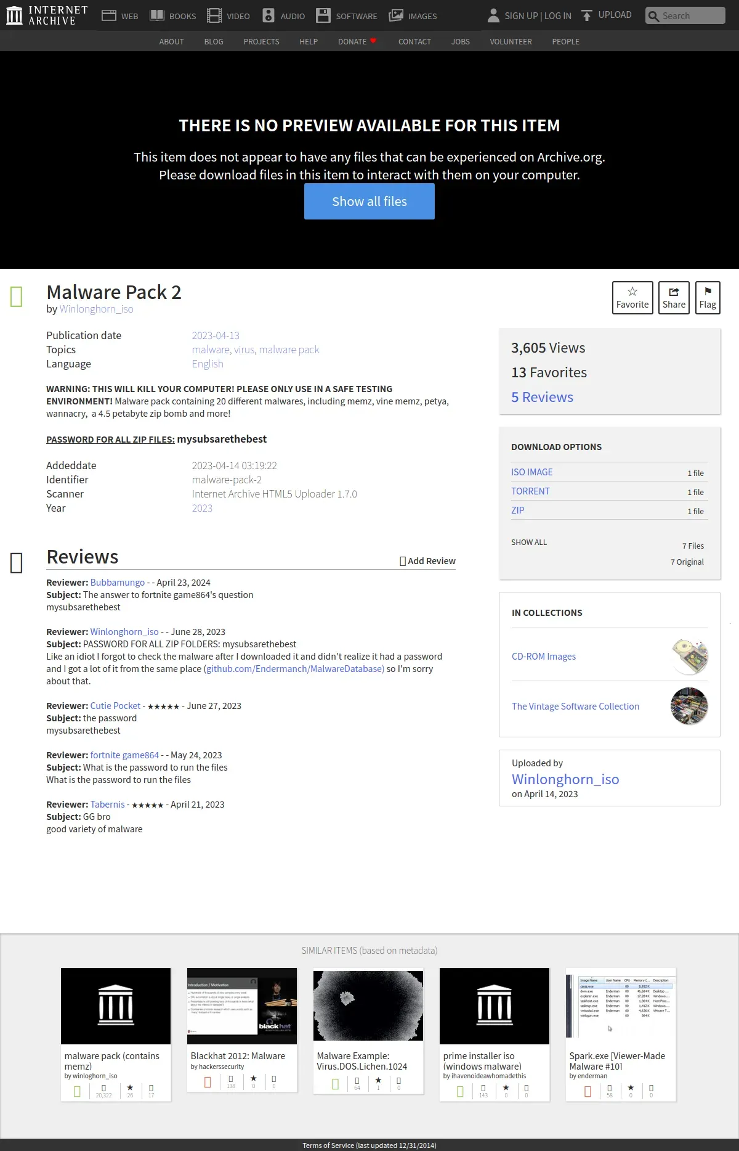The width and height of the screenshot is (739, 1151).
Task: Click the Vintage Software Collection thumbnail
Action: 690,707
